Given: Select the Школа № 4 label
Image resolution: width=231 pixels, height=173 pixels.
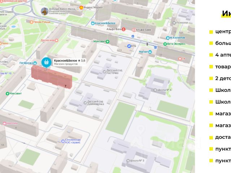Looking at the screenshot, I should (164, 90).
